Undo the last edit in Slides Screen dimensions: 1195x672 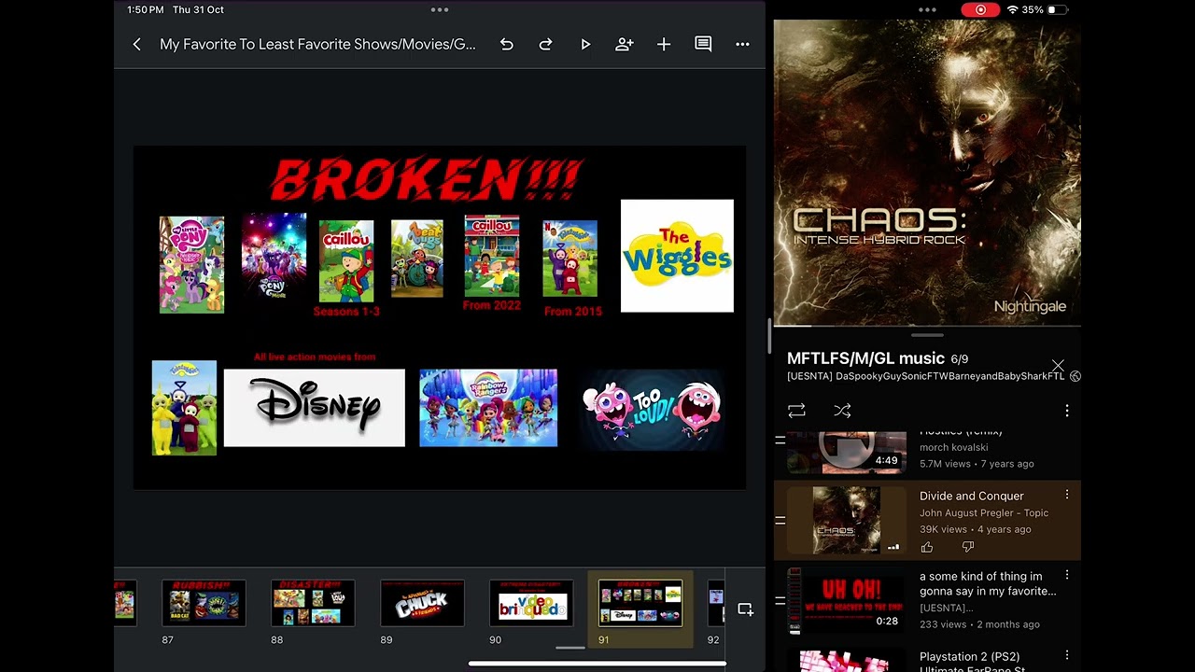coord(506,44)
